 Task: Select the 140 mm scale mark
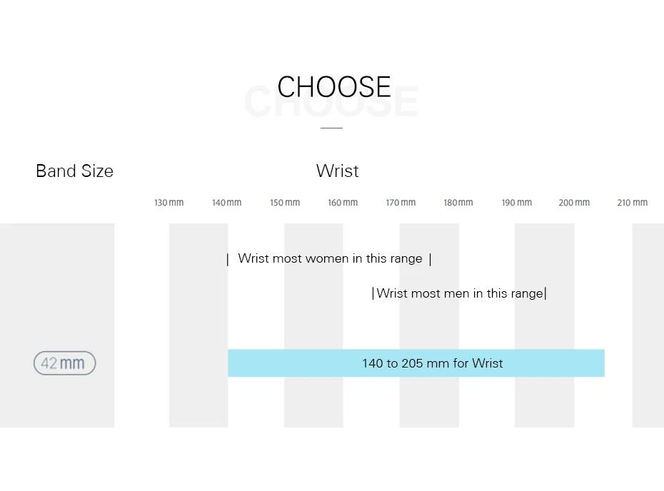tap(227, 203)
